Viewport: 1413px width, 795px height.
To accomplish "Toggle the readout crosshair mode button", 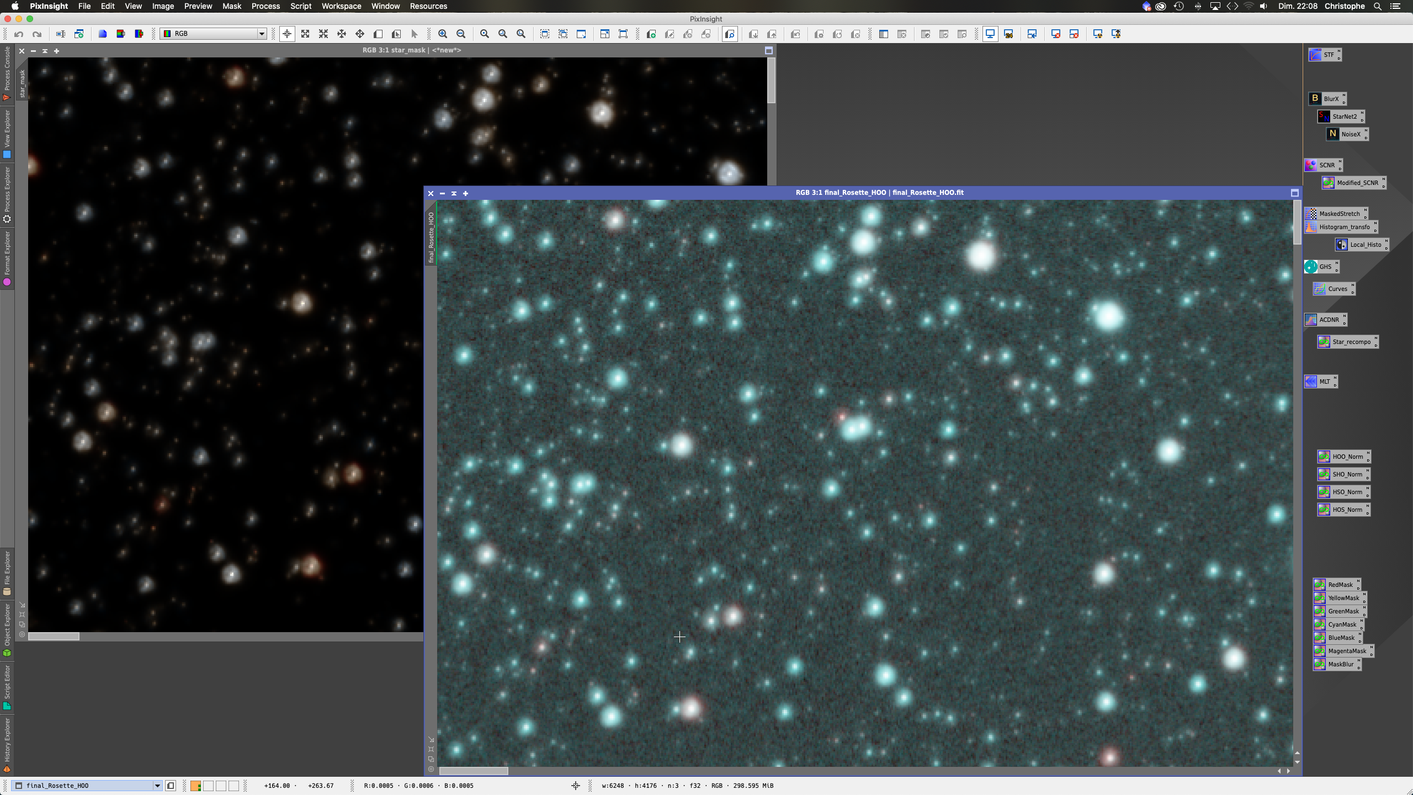I will coord(287,34).
